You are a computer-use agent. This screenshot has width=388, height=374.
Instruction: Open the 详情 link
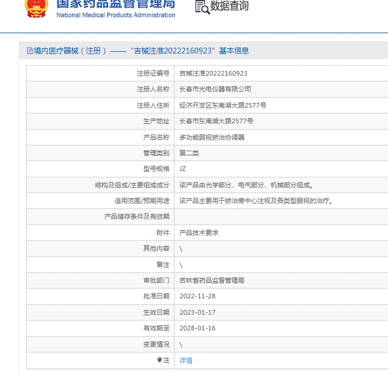click(x=186, y=361)
